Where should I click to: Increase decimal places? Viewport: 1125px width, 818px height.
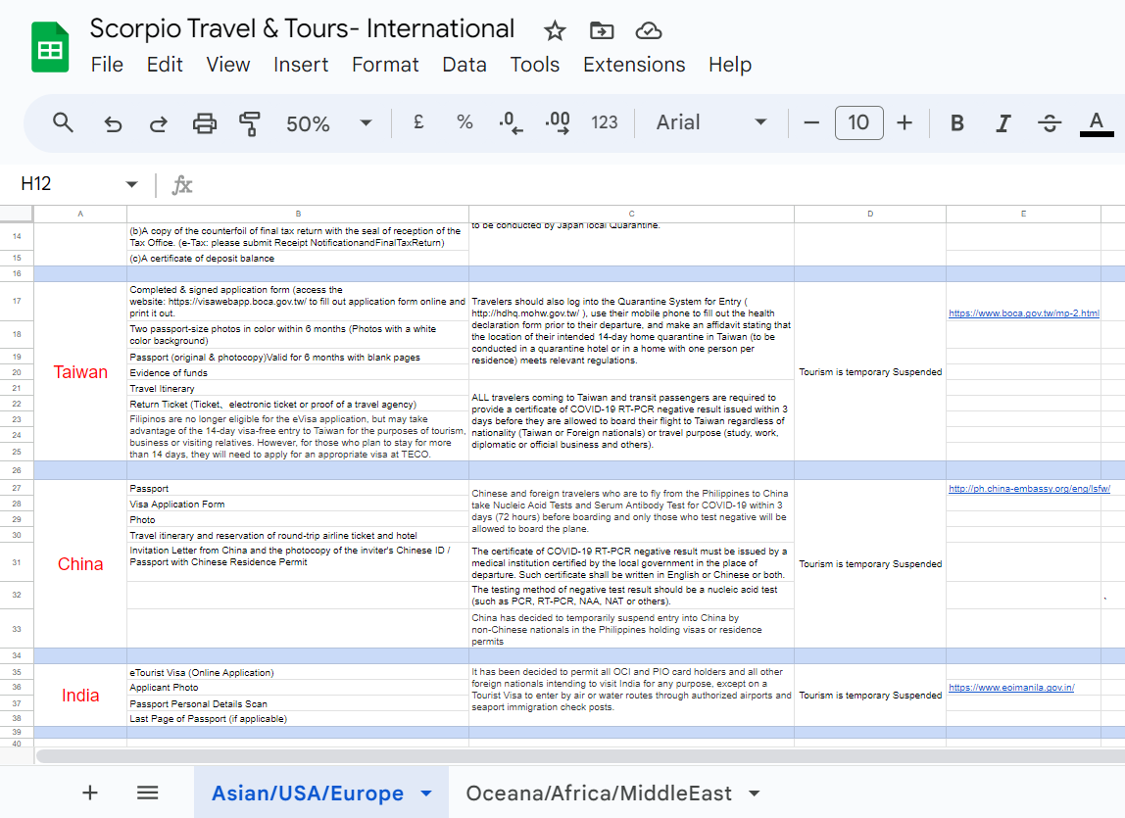(558, 122)
